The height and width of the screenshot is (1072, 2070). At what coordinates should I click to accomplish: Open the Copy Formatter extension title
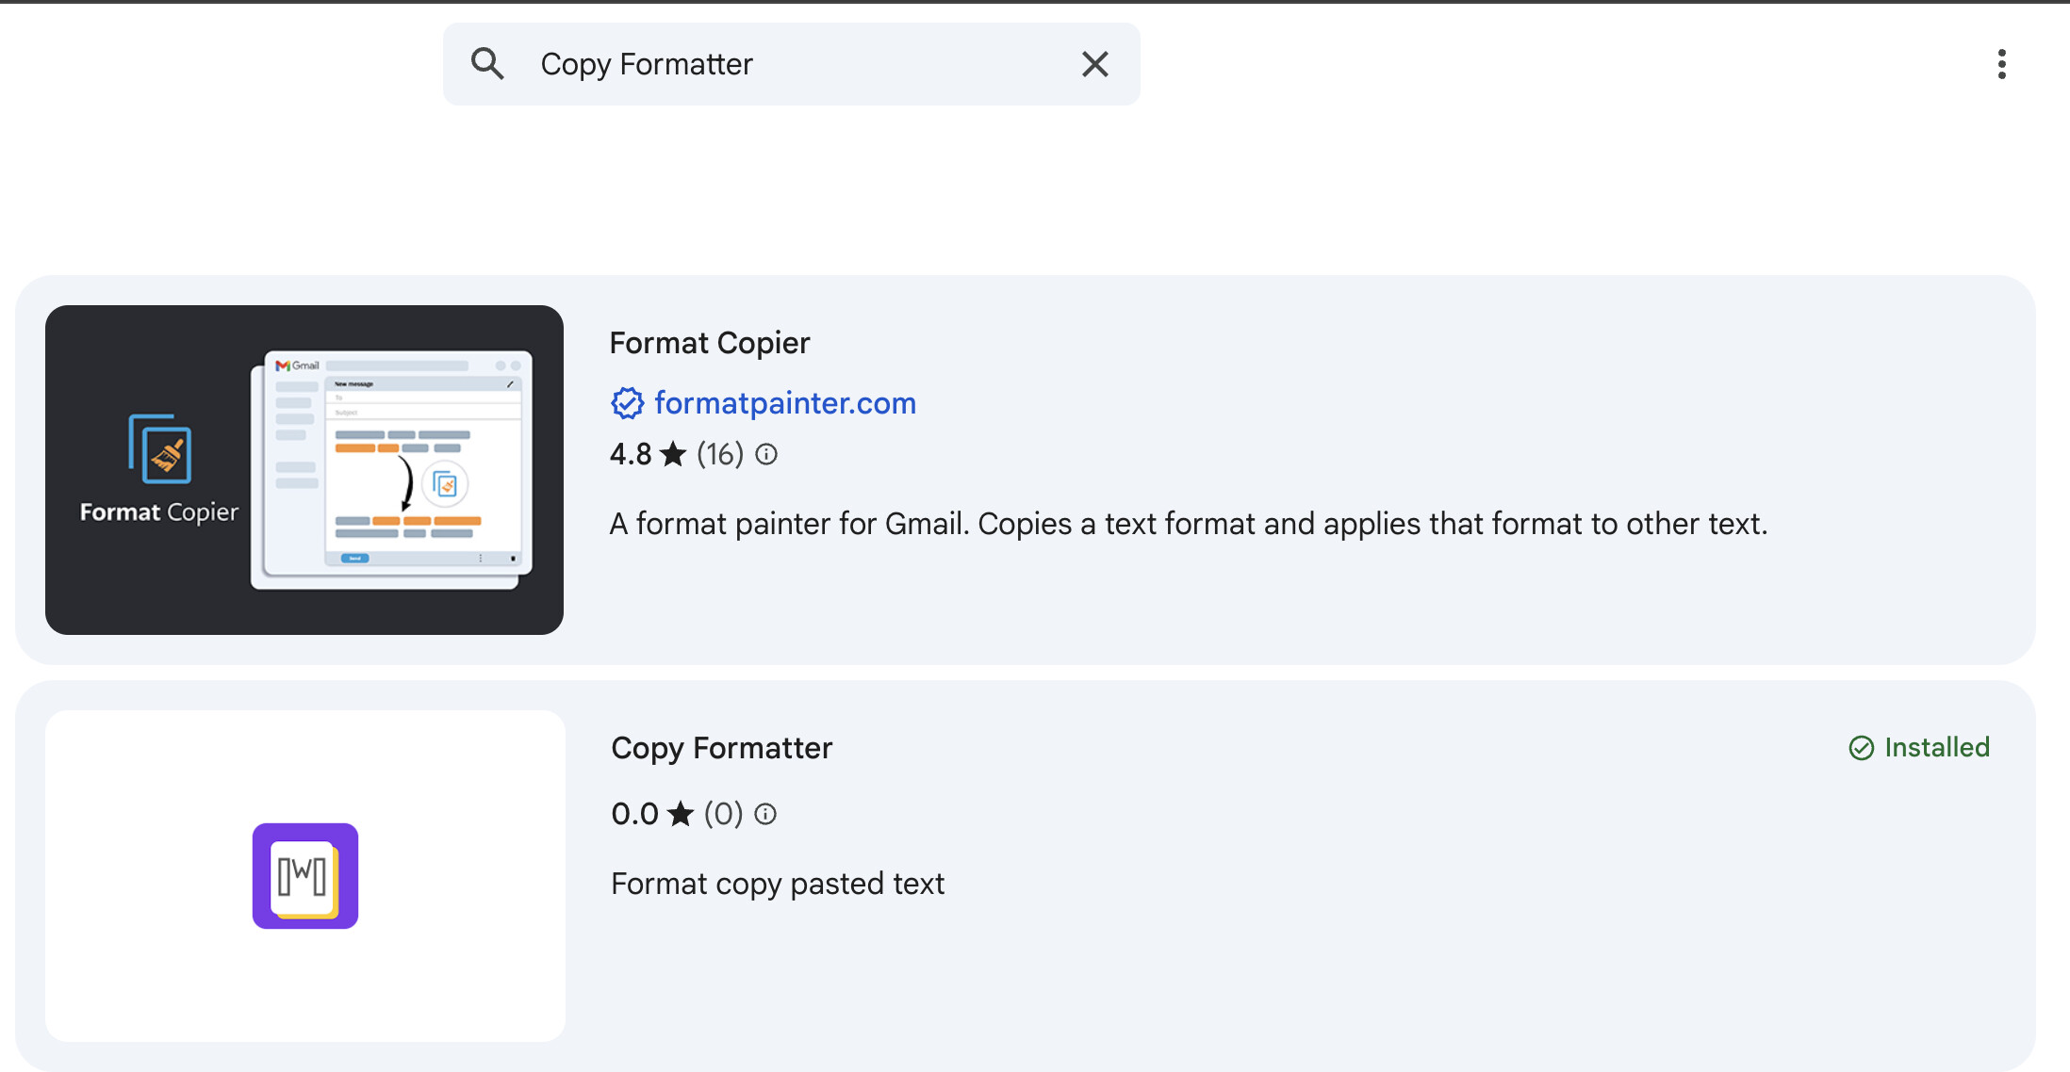[722, 748]
